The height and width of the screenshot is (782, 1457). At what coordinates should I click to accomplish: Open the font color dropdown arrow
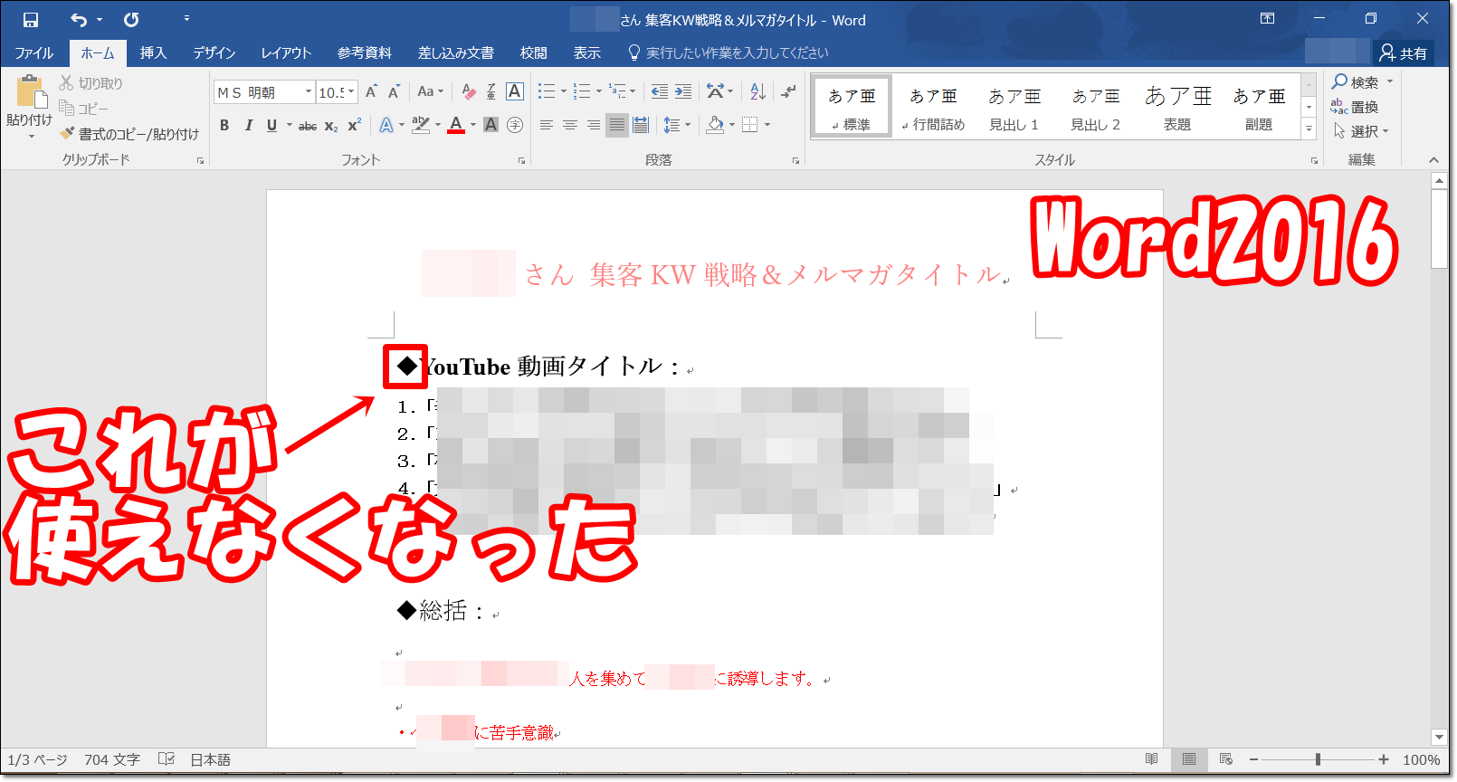[473, 126]
